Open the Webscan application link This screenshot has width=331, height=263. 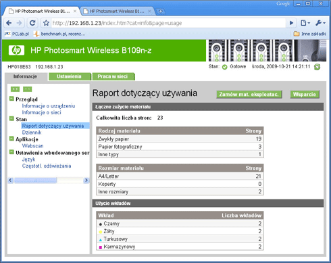(x=32, y=146)
